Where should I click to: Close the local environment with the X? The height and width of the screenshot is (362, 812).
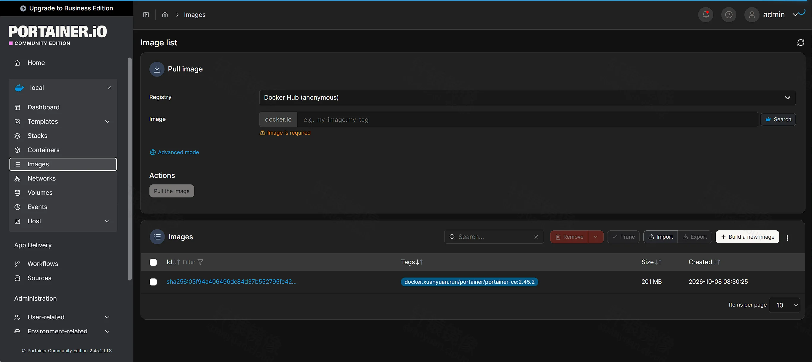tap(109, 88)
